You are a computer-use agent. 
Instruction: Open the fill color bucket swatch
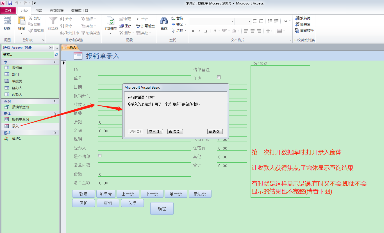click(x=234, y=31)
